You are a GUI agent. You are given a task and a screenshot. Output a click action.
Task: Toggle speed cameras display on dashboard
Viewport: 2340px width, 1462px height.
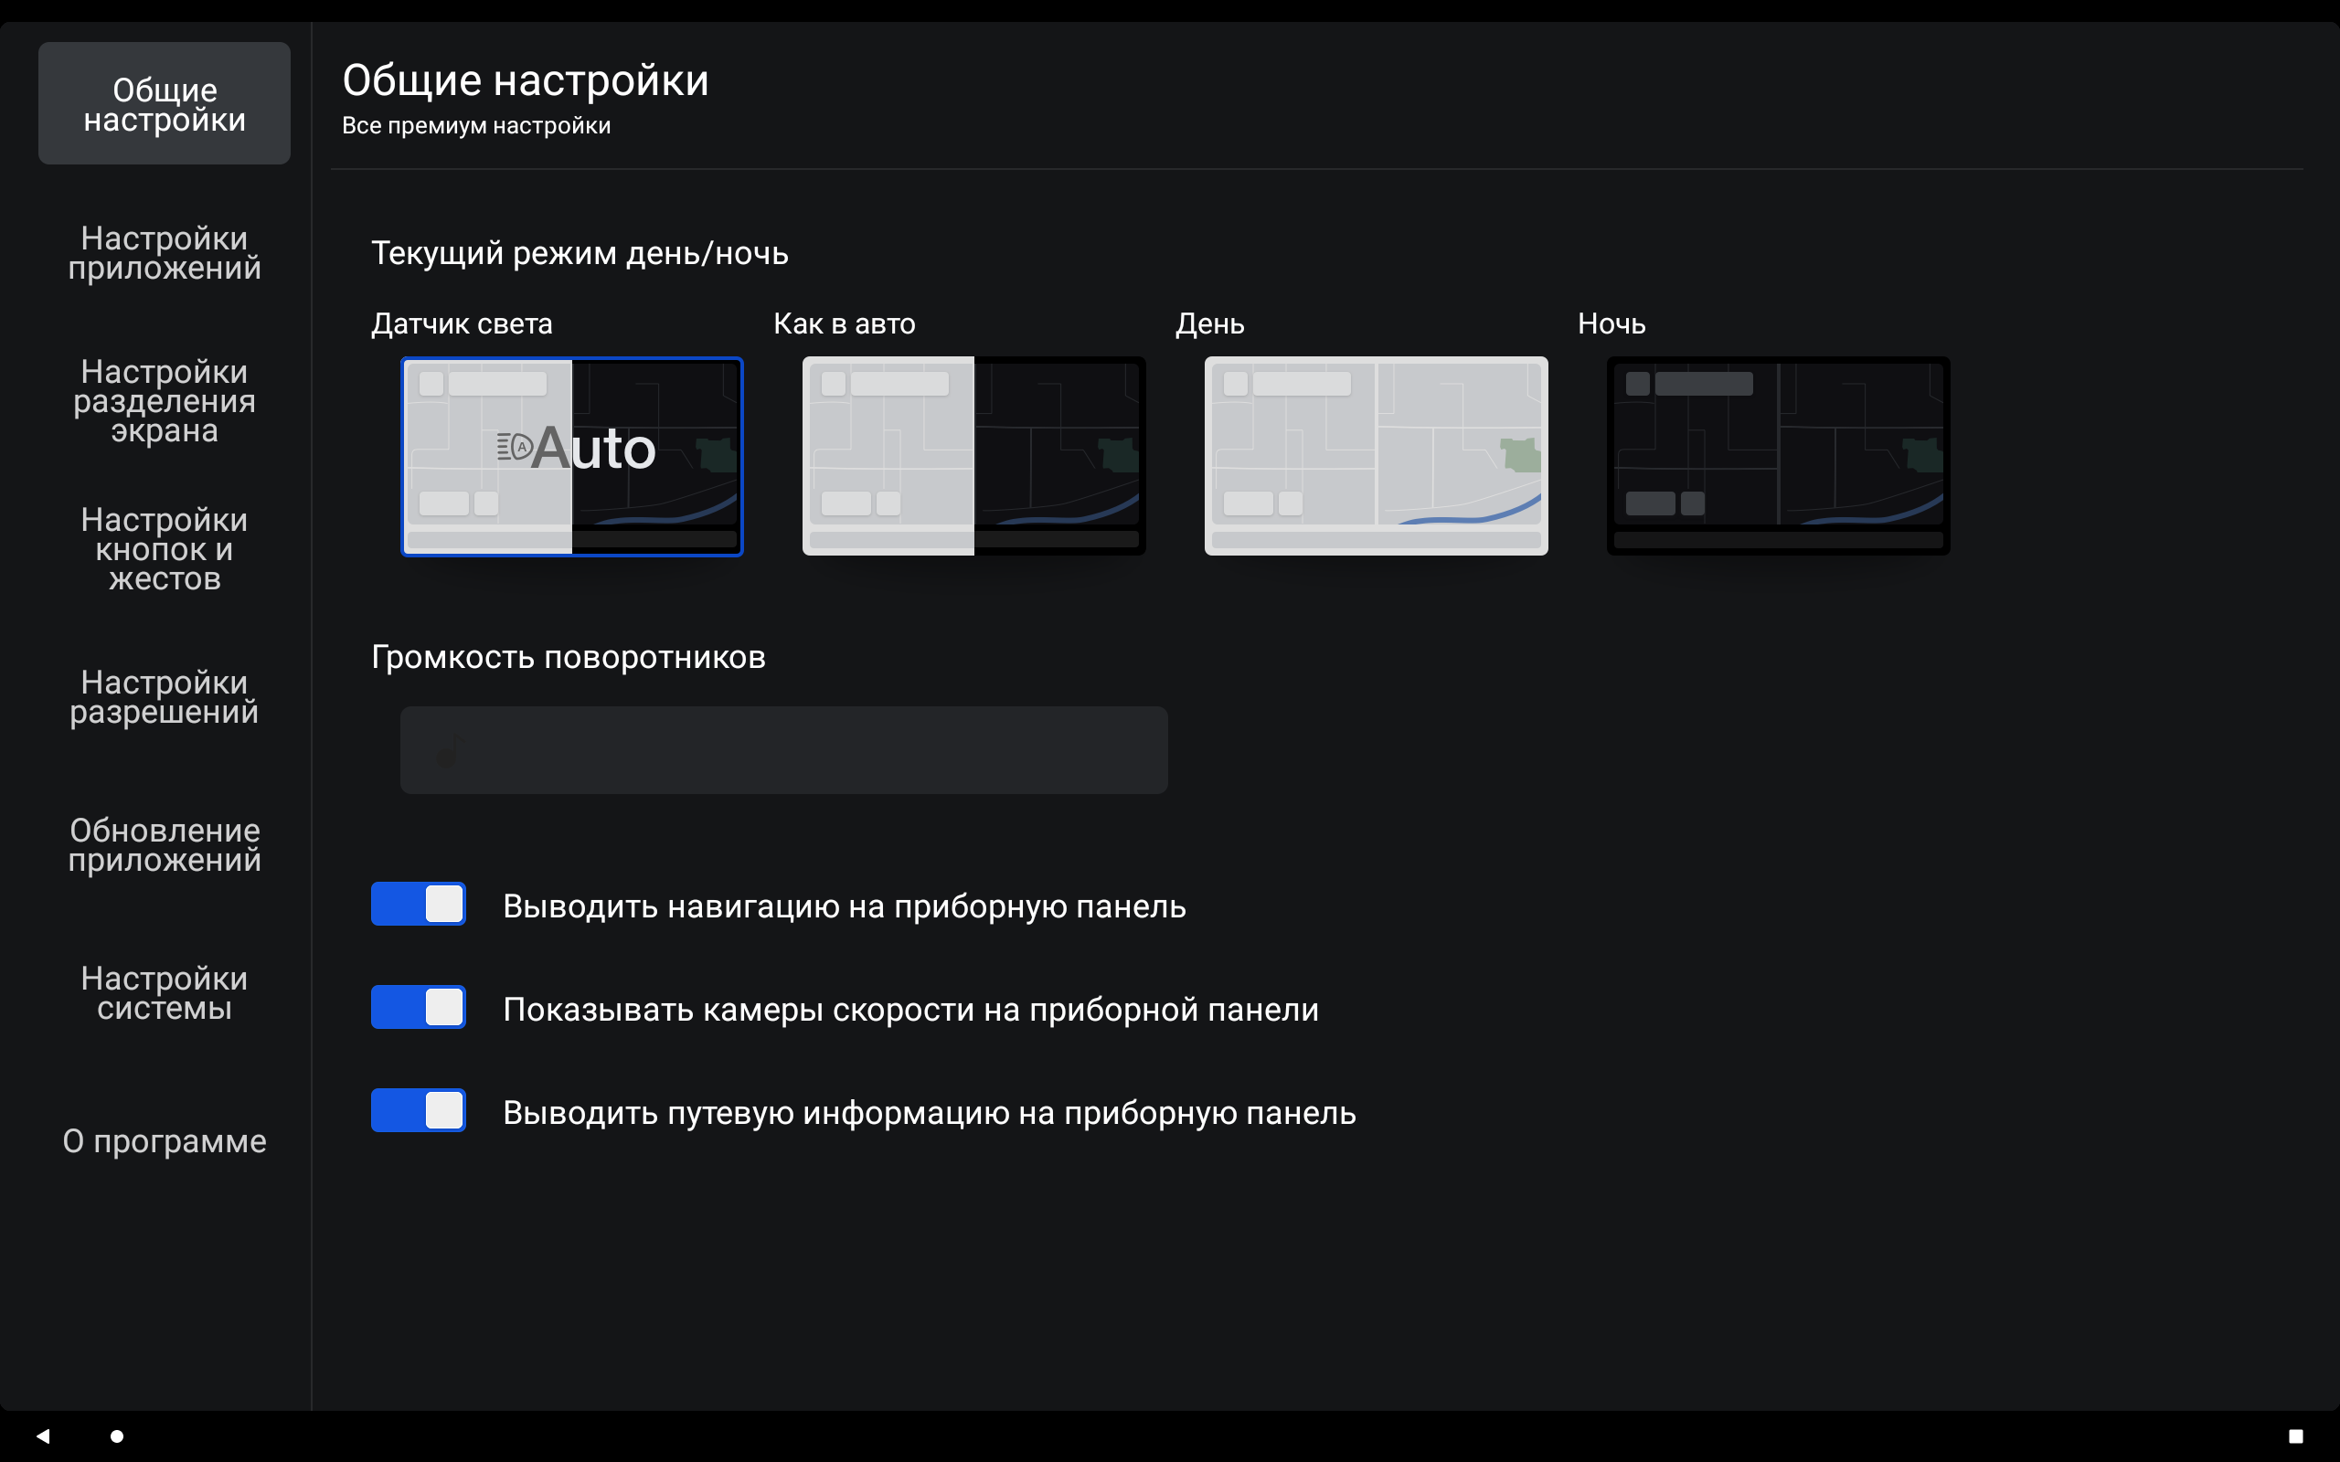click(418, 1007)
